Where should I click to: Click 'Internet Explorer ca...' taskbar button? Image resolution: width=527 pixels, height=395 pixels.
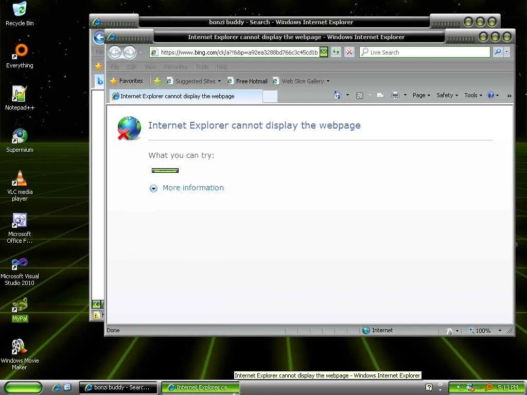[201, 387]
